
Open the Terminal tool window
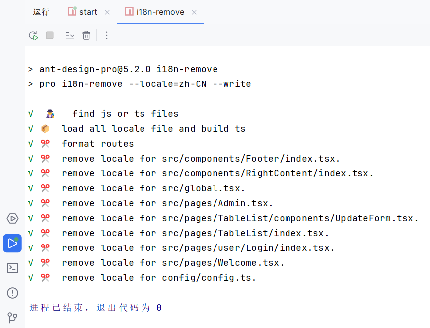coord(12,268)
